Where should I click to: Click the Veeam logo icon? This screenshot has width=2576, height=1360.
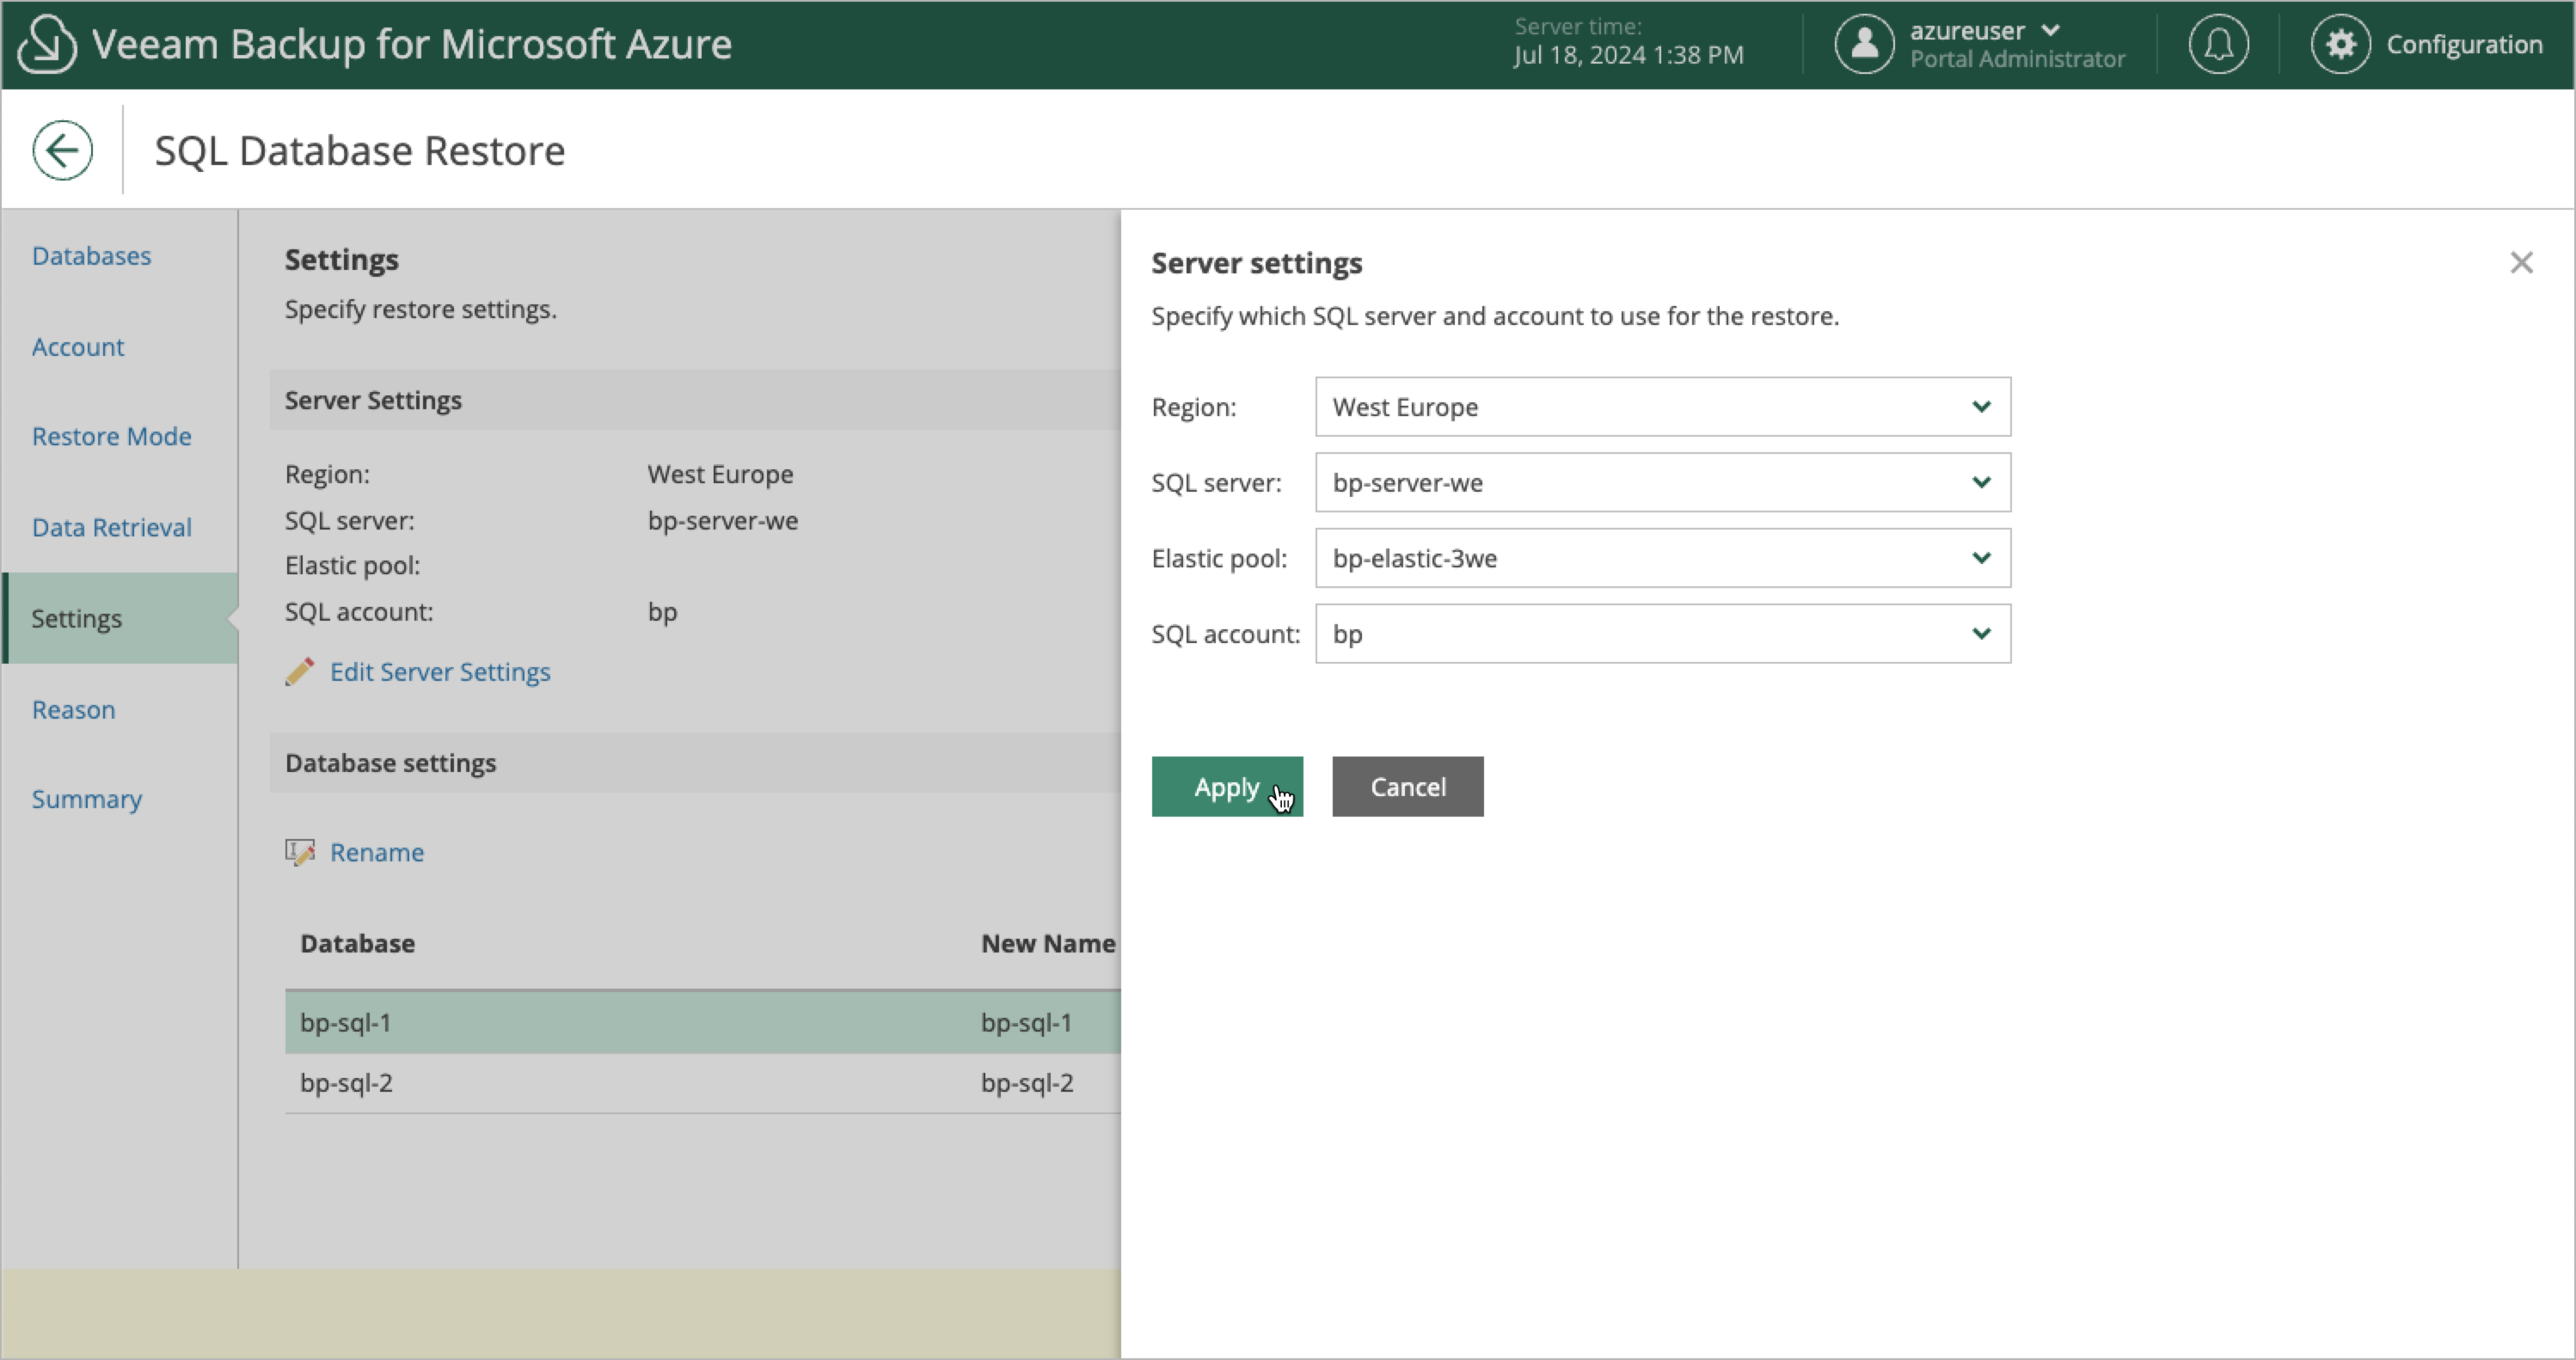pyautogui.click(x=47, y=44)
